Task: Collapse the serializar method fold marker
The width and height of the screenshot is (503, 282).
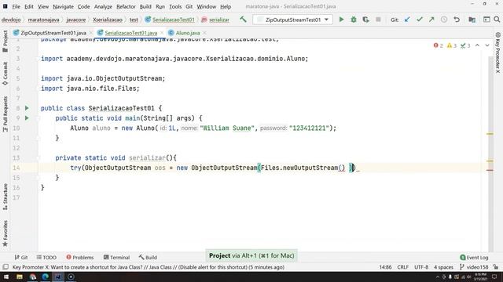Action: tap(39, 158)
